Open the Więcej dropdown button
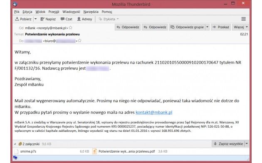This screenshot has width=262, height=163. pyautogui.click(x=240, y=27)
